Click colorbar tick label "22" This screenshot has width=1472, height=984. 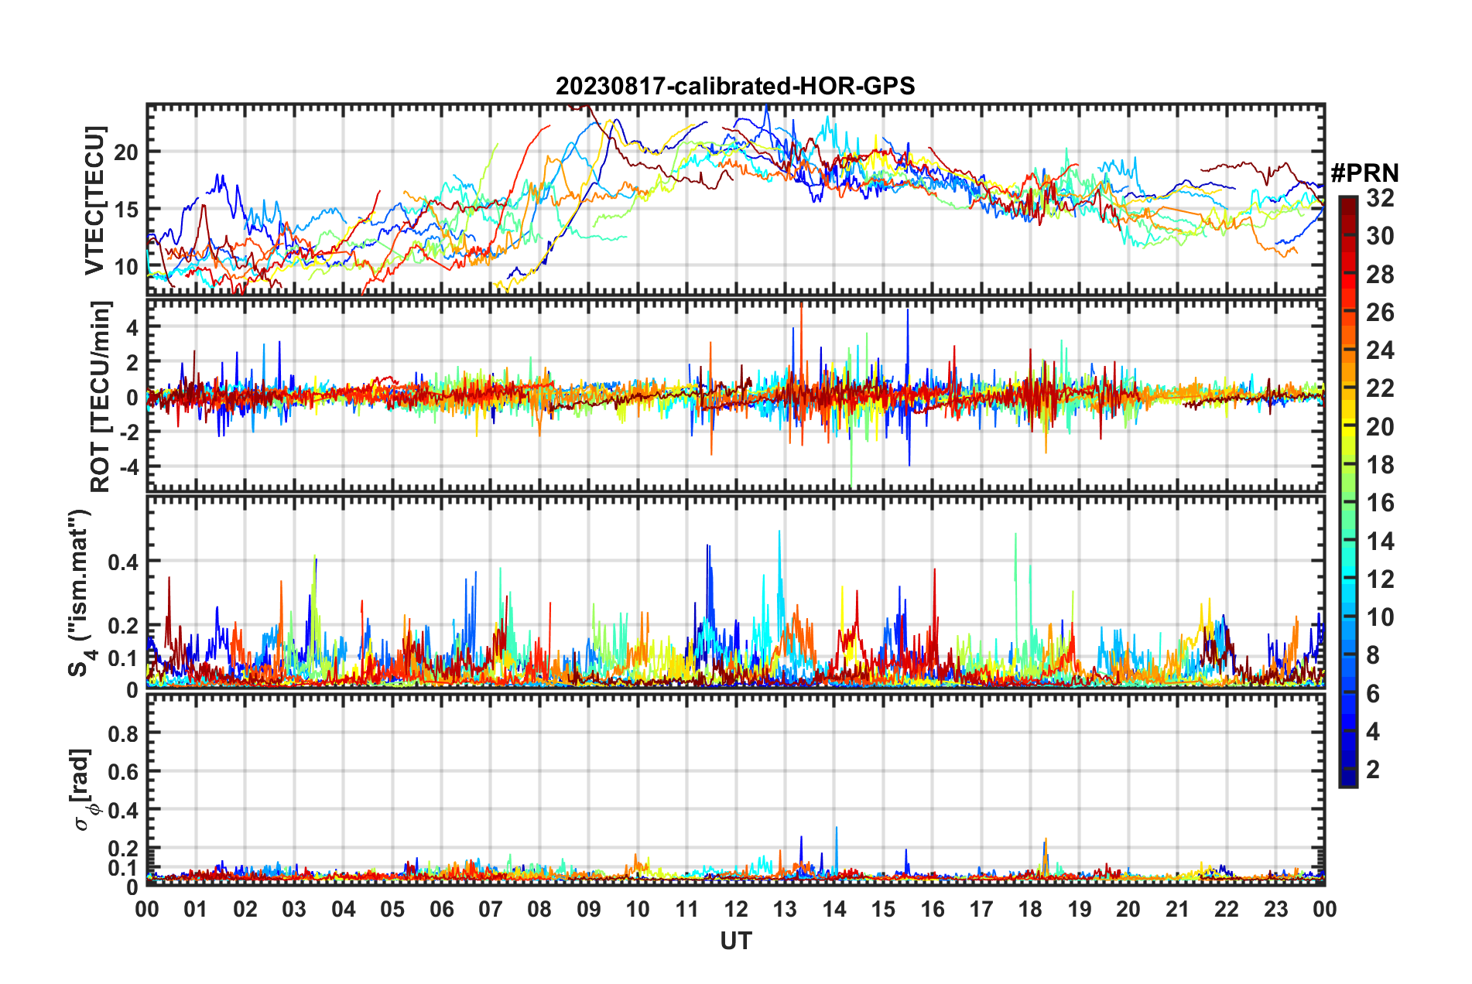1380,388
